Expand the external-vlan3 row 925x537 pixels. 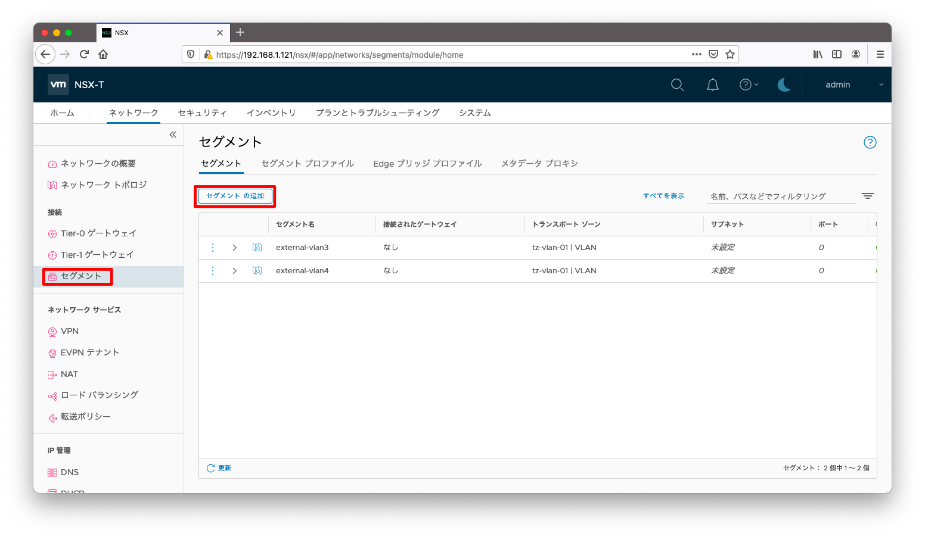(235, 248)
